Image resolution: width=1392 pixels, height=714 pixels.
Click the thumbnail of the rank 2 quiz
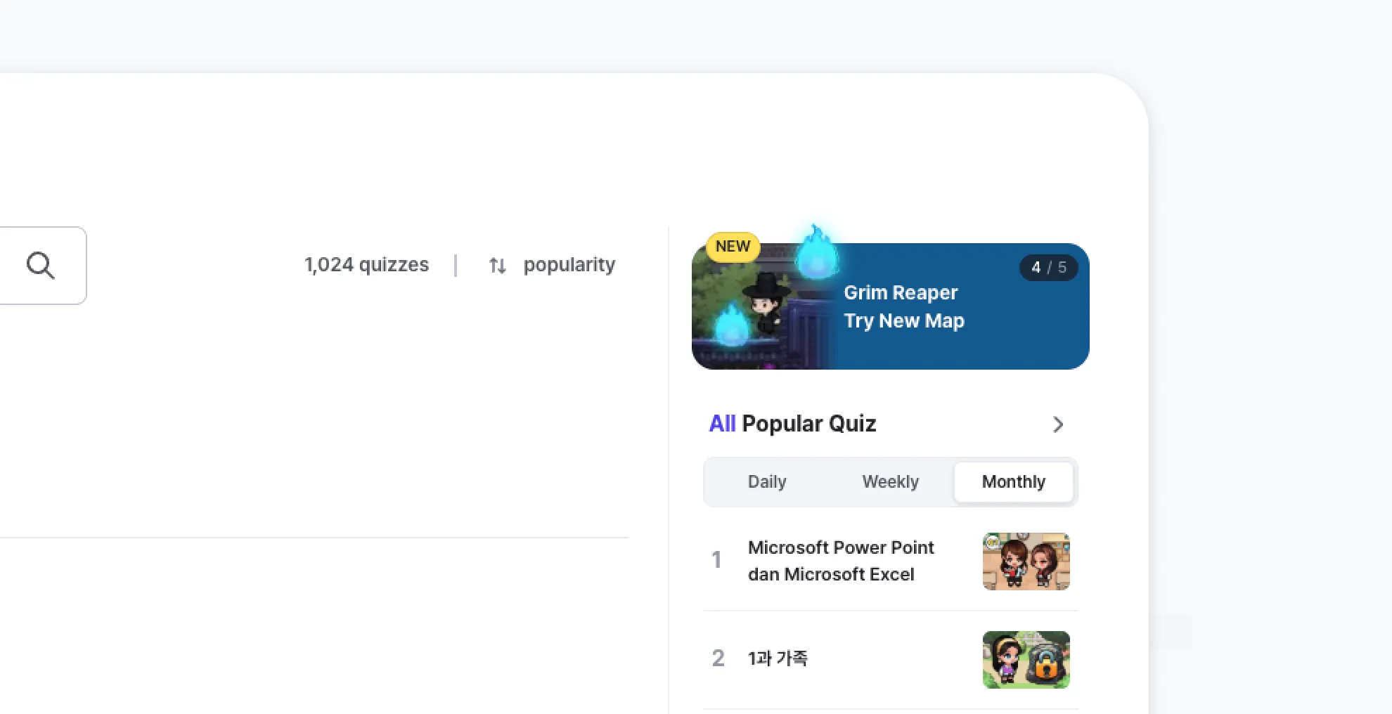tap(1026, 660)
